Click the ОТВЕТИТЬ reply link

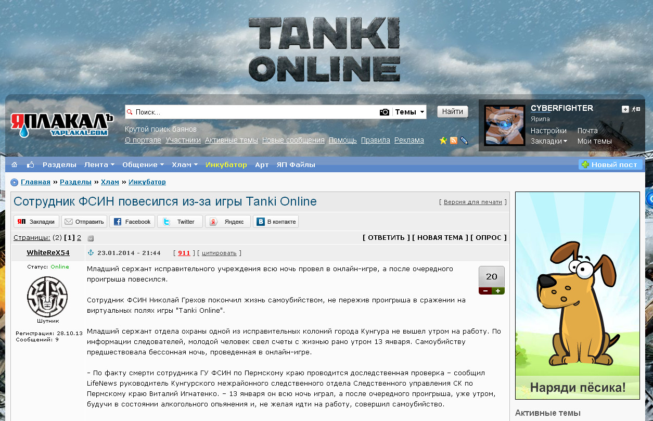(386, 238)
